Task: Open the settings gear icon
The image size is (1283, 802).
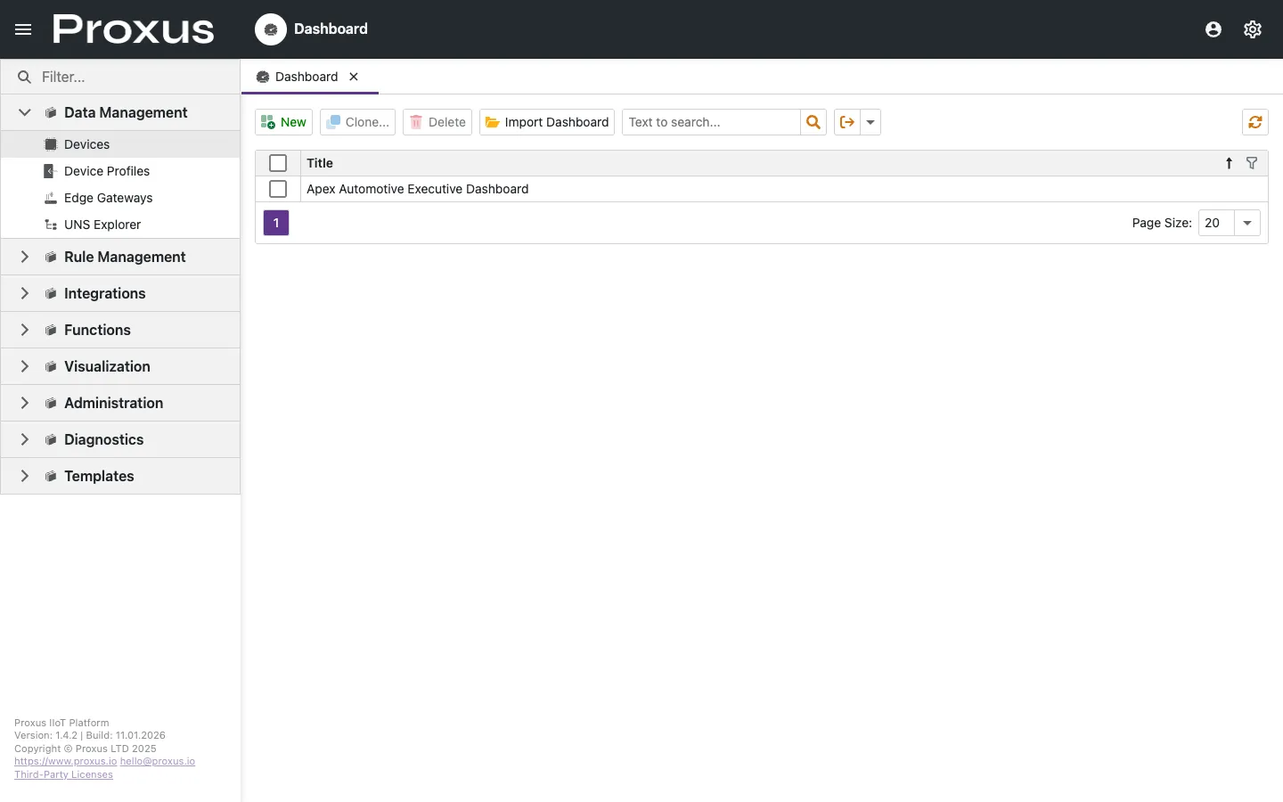Action: coord(1253,29)
